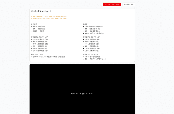
Task: Click the Qキー: 攻撃成功（赤） line
Action: point(40,39)
